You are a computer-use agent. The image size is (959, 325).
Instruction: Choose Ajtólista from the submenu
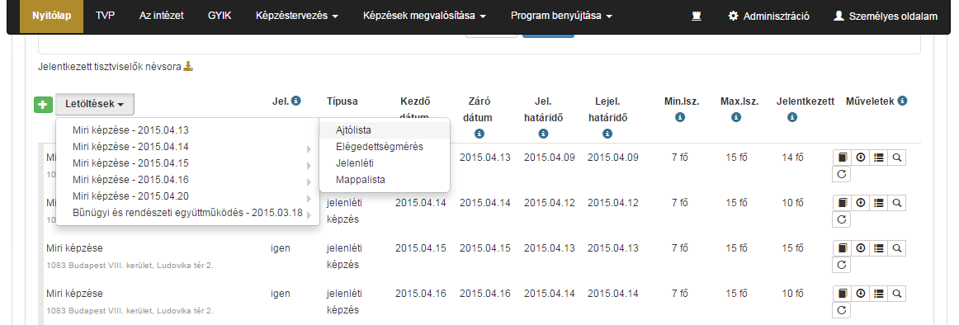(x=385, y=130)
